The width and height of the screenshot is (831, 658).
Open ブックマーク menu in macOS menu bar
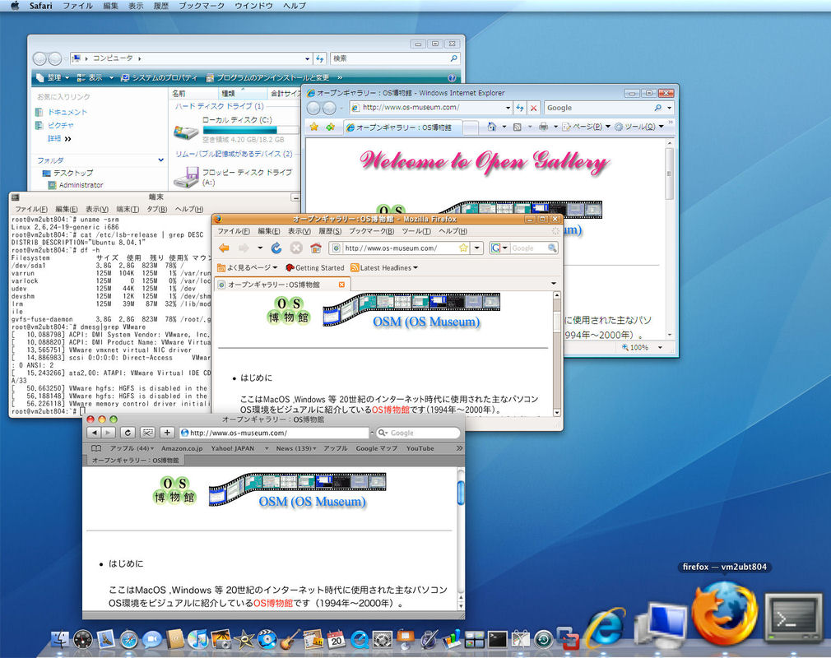click(x=202, y=6)
